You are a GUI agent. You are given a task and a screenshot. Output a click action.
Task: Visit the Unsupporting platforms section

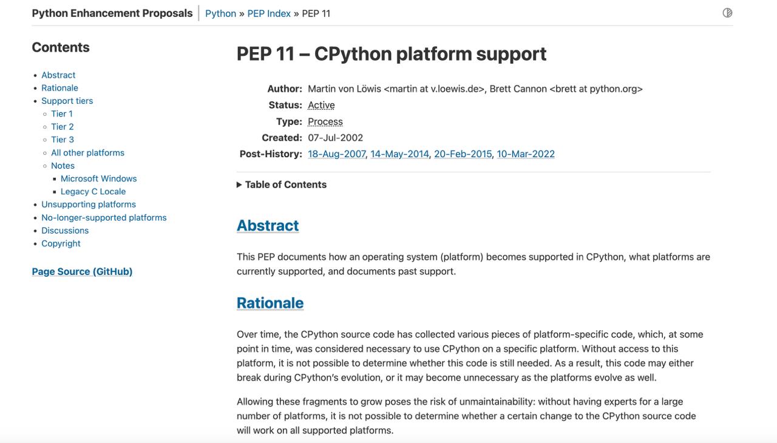click(89, 204)
